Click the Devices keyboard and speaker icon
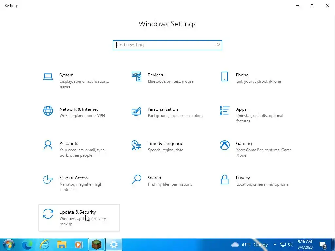The width and height of the screenshot is (335, 251). (136, 76)
